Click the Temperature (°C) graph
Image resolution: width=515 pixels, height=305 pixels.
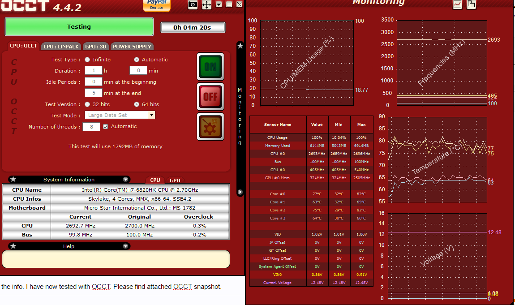click(x=438, y=159)
